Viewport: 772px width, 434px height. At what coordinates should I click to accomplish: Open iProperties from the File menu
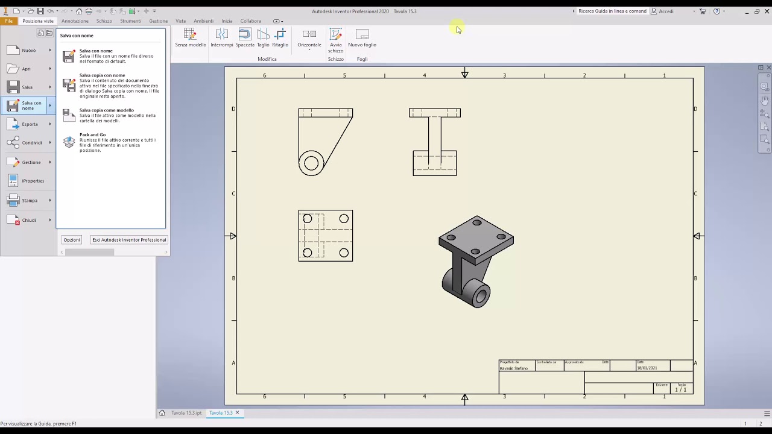[x=28, y=181]
